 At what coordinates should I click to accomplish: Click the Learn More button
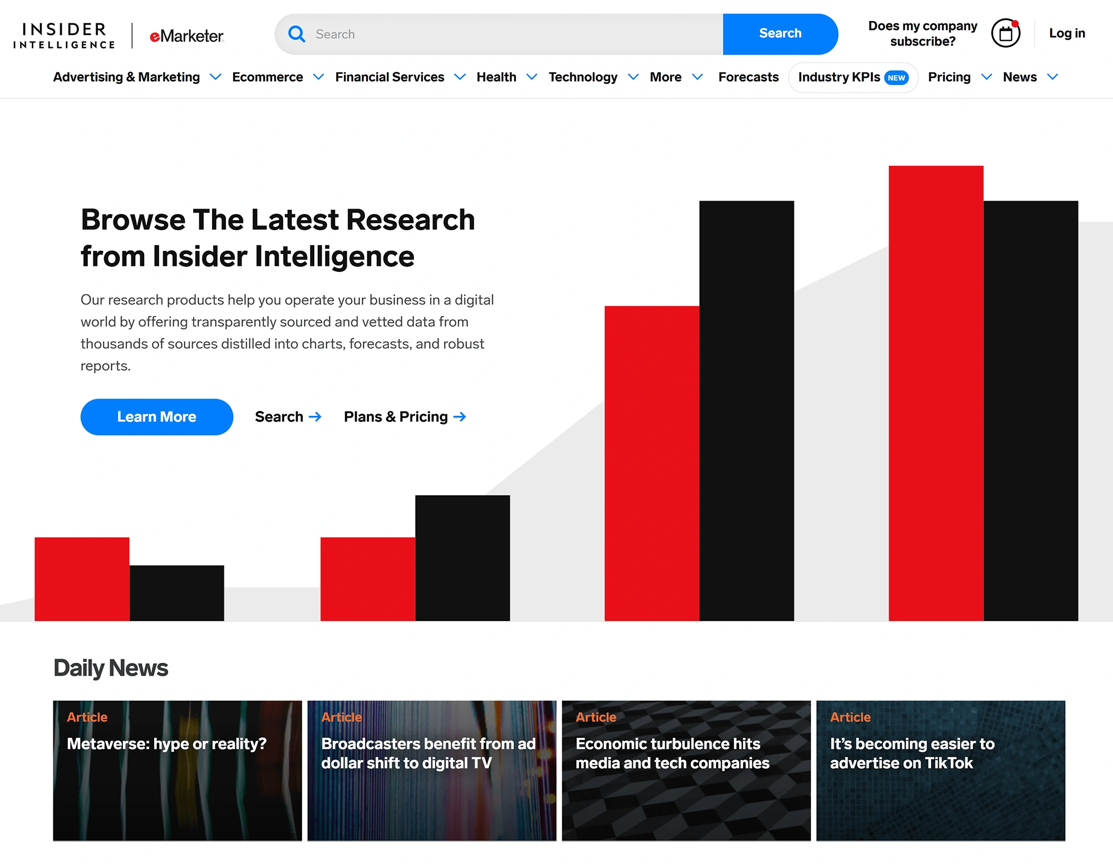(x=156, y=416)
